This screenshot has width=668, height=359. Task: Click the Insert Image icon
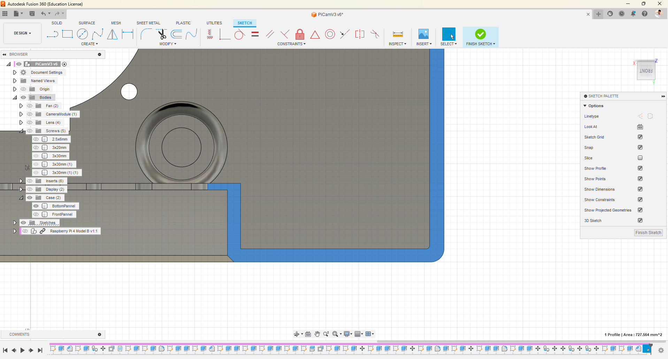[423, 34]
